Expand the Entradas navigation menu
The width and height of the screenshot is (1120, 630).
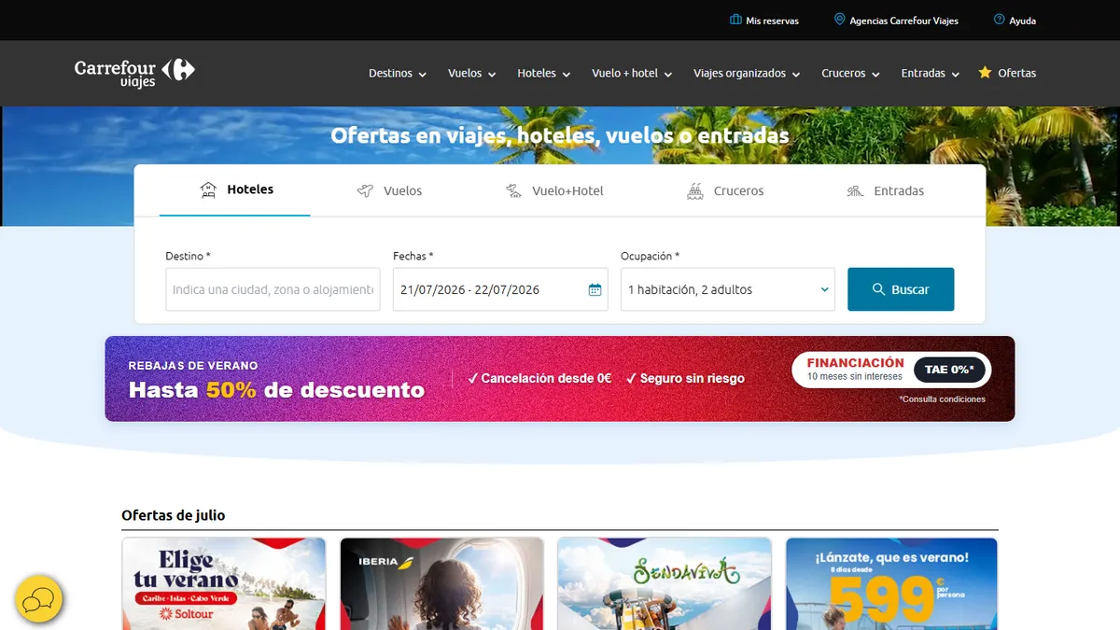pos(931,73)
